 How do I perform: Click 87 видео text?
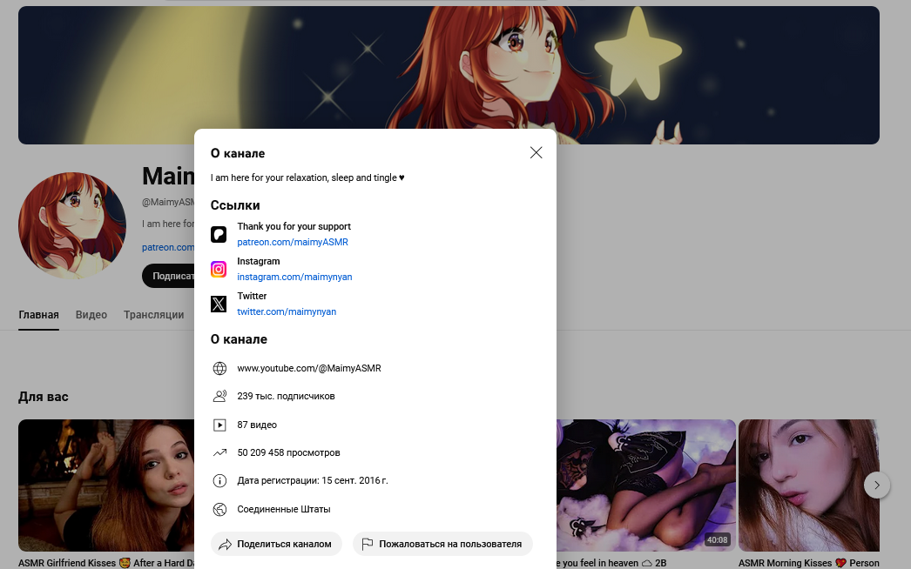257,425
